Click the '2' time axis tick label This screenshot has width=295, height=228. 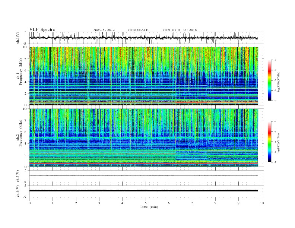76,203
